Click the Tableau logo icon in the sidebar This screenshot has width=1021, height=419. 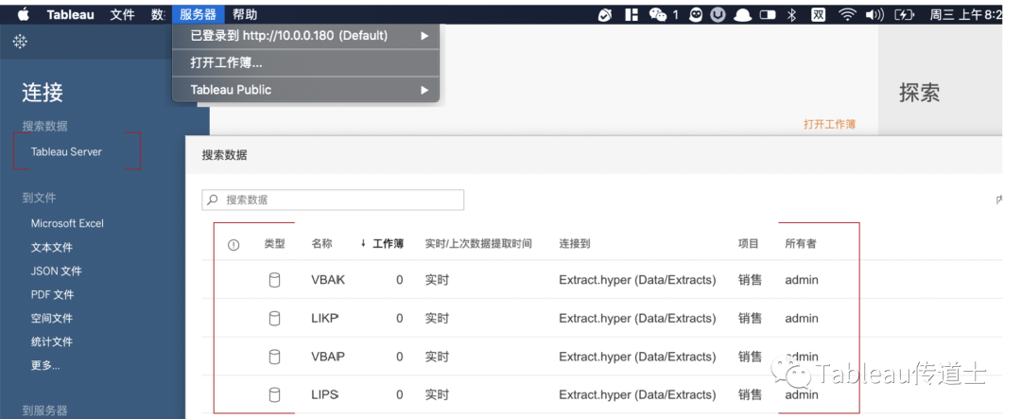(x=20, y=42)
